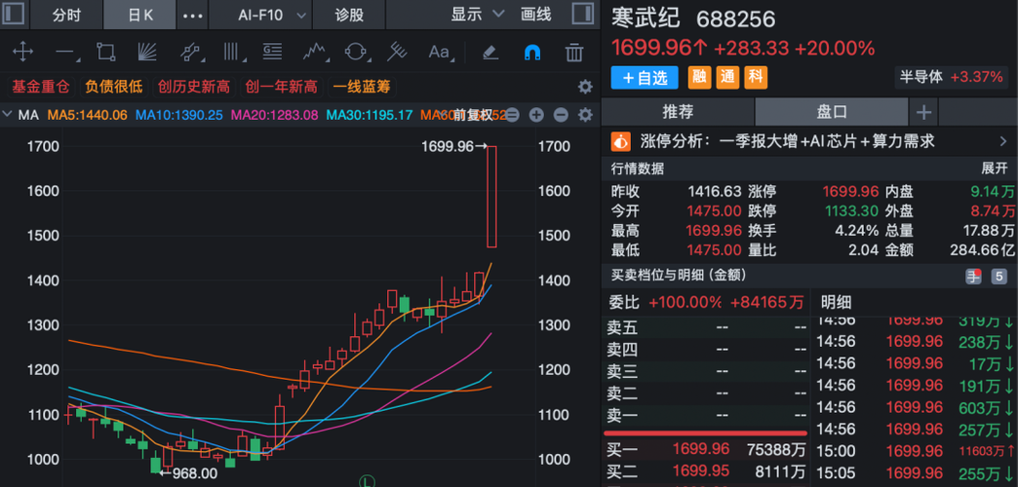Switch to the 推荐 tab

pyautogui.click(x=678, y=112)
